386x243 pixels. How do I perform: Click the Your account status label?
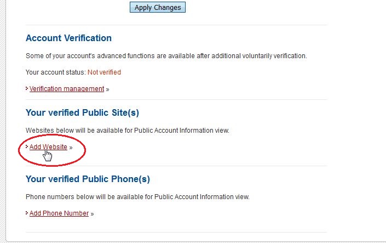[56, 72]
